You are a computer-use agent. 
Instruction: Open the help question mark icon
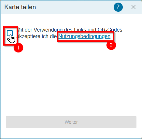118,7
